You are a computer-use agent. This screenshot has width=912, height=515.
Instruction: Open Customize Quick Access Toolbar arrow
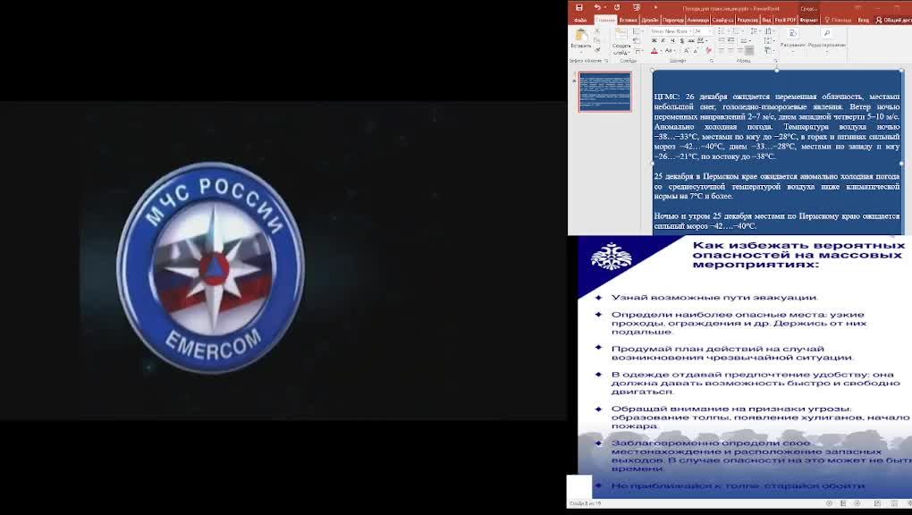pyautogui.click(x=655, y=7)
